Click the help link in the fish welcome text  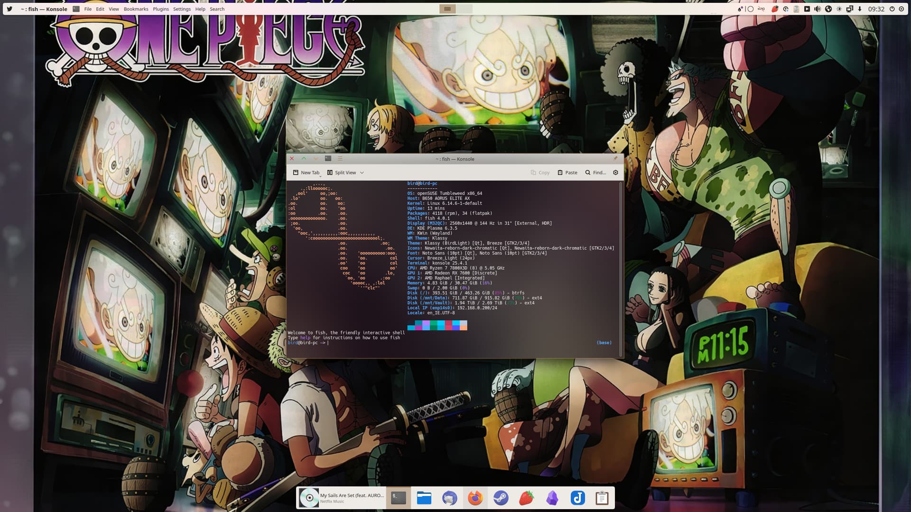click(x=305, y=338)
